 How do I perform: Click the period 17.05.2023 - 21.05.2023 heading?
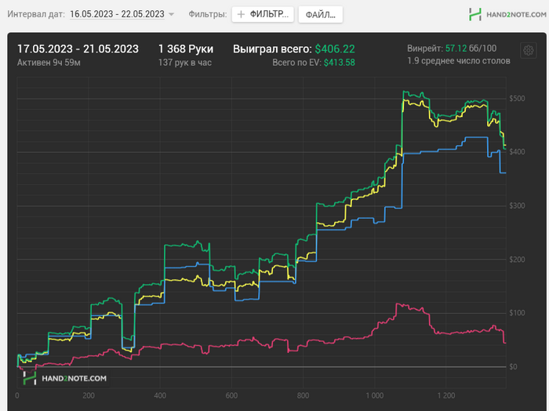(78, 49)
